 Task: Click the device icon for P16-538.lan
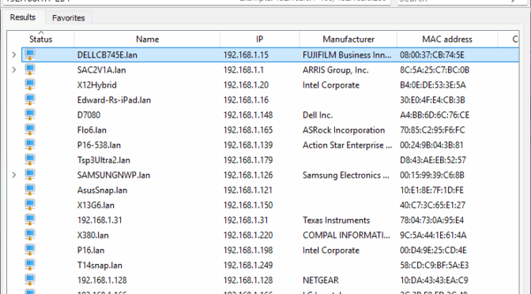(30, 145)
